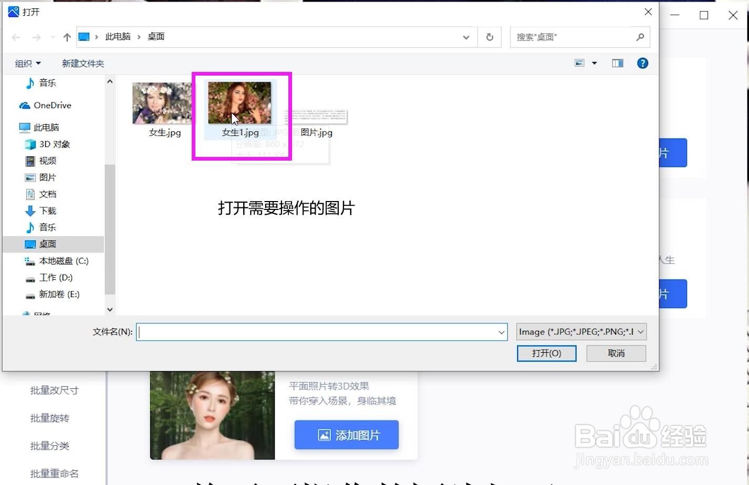Select 批量分类 in background sidebar
749x485 pixels.
pos(50,446)
